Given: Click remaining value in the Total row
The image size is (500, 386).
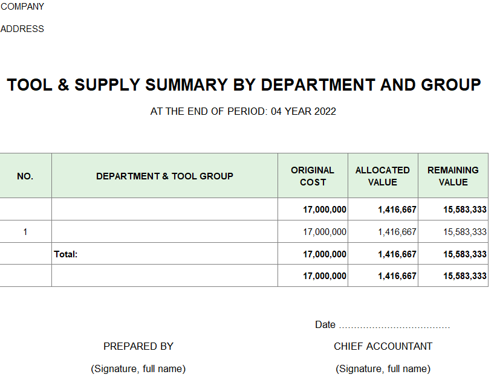Looking at the screenshot, I should [464, 254].
